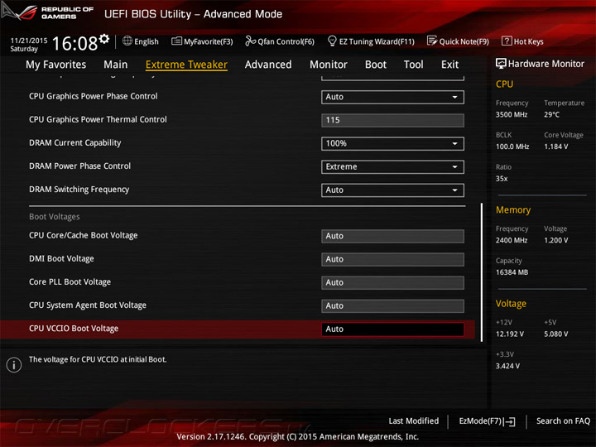Select the CPU VCCIO Boot Voltage label
Viewport: 596px width, 447px height.
pos(74,329)
